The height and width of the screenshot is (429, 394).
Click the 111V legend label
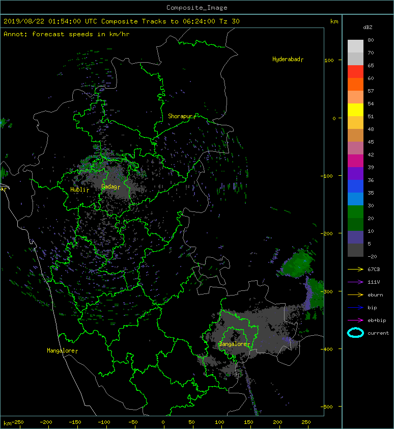[374, 282]
